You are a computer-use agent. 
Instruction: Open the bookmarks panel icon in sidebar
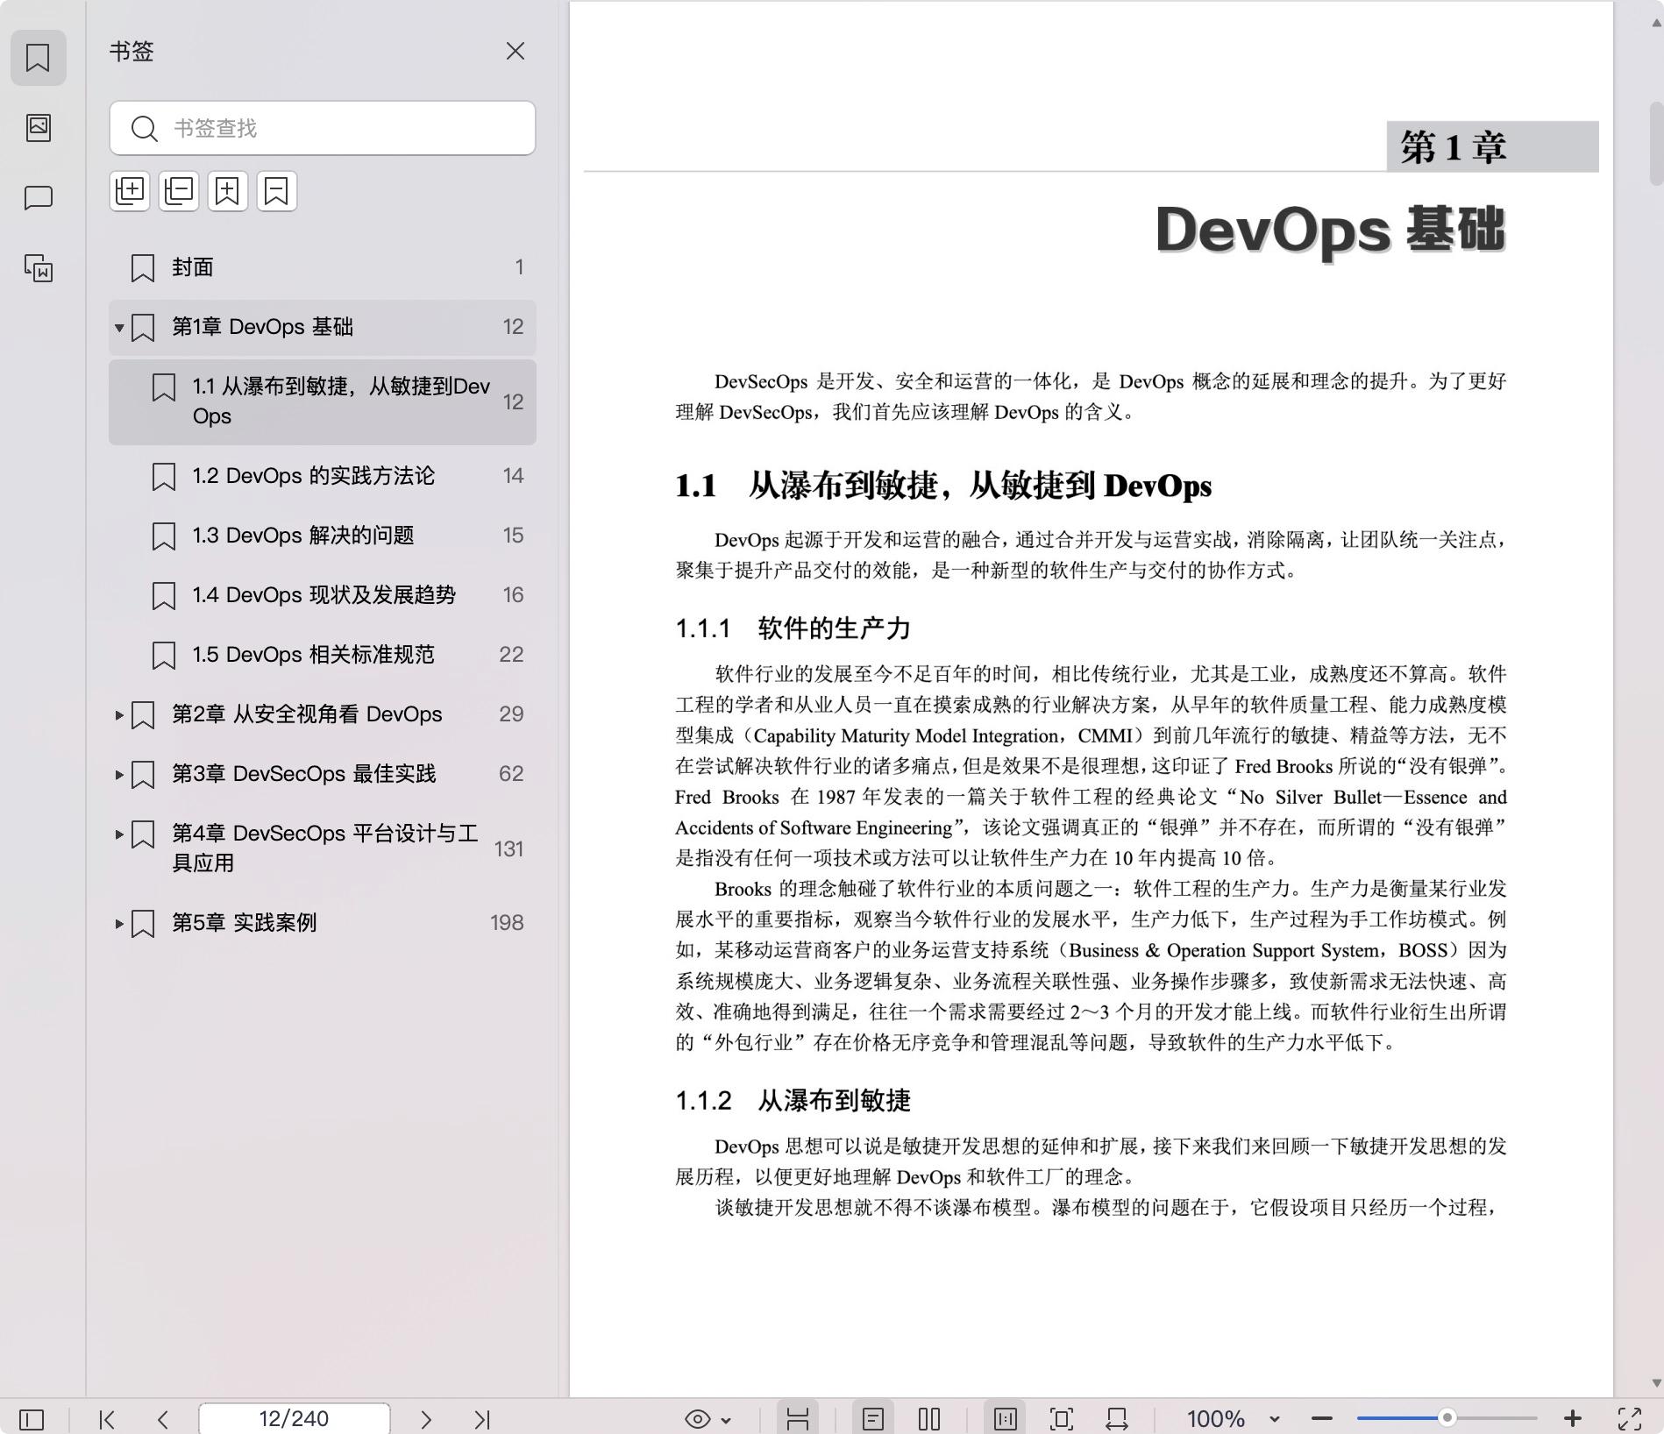tap(38, 58)
